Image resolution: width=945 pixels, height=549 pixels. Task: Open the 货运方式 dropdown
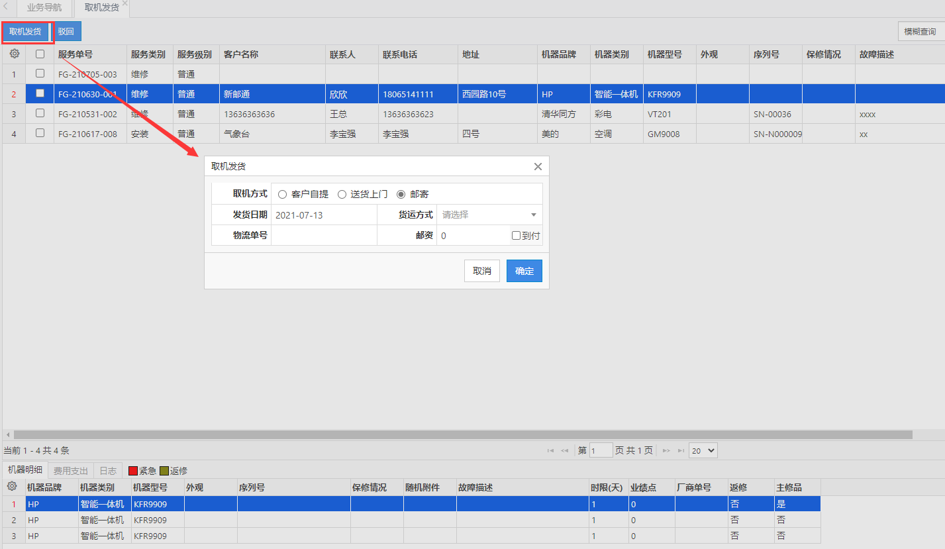tap(489, 215)
